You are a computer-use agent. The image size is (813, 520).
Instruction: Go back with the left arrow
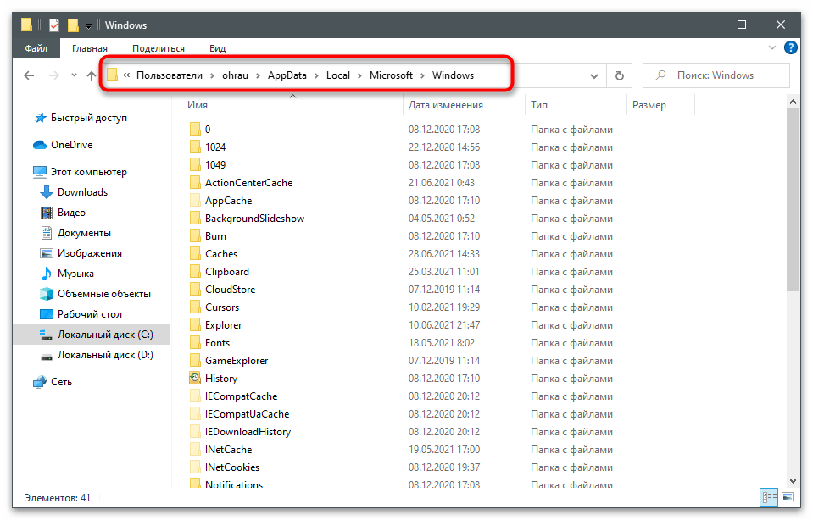[29, 75]
